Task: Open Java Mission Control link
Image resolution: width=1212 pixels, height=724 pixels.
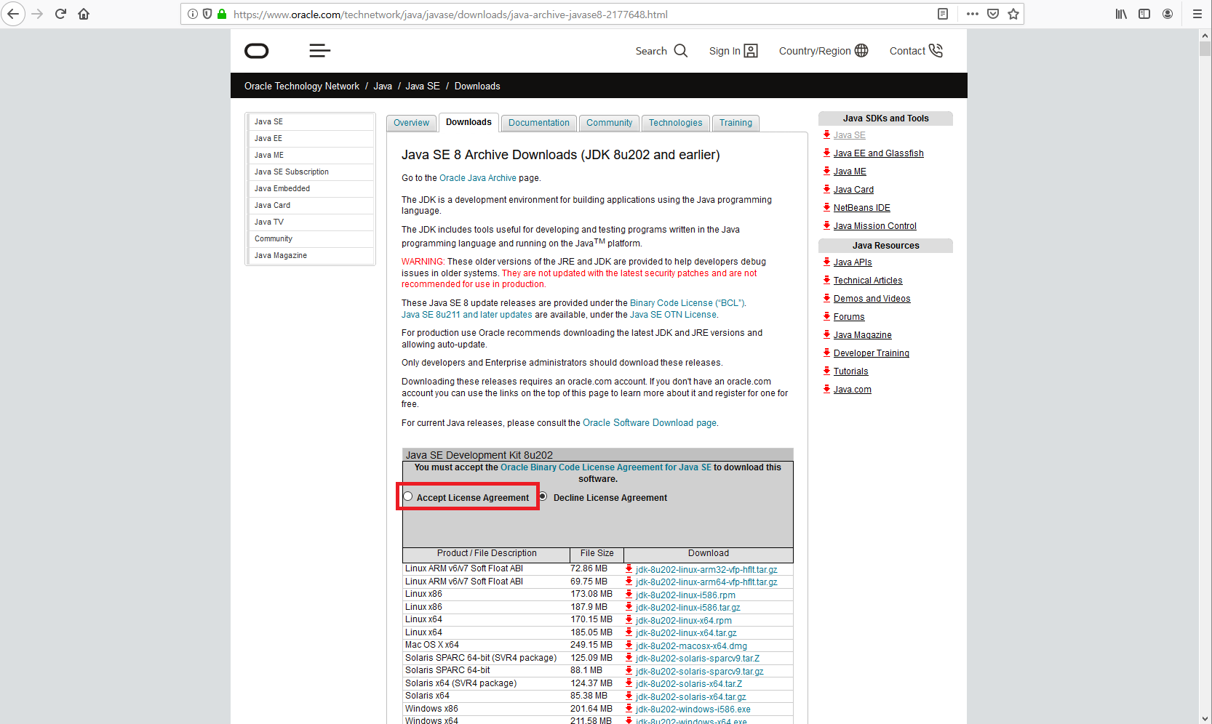Action: pos(875,226)
